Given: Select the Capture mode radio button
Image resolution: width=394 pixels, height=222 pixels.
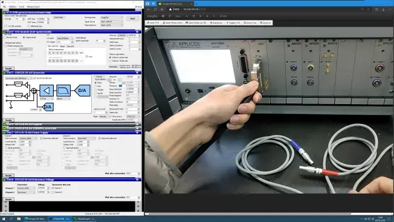Looking at the screenshot, I should (x=24, y=38).
